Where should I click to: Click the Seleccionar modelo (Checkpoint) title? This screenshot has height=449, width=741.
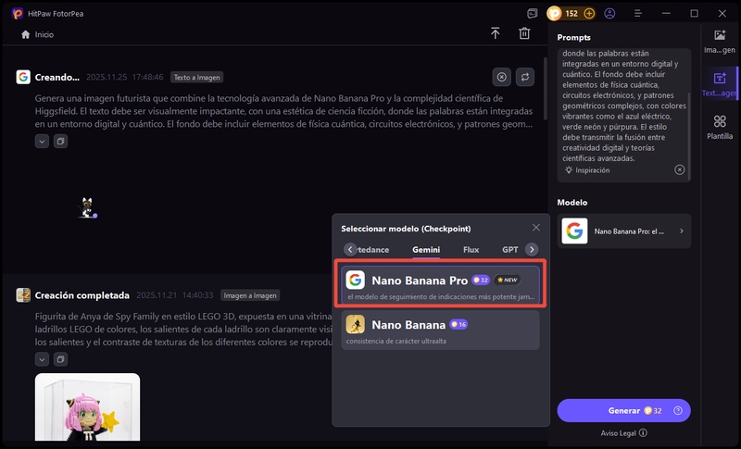point(406,229)
